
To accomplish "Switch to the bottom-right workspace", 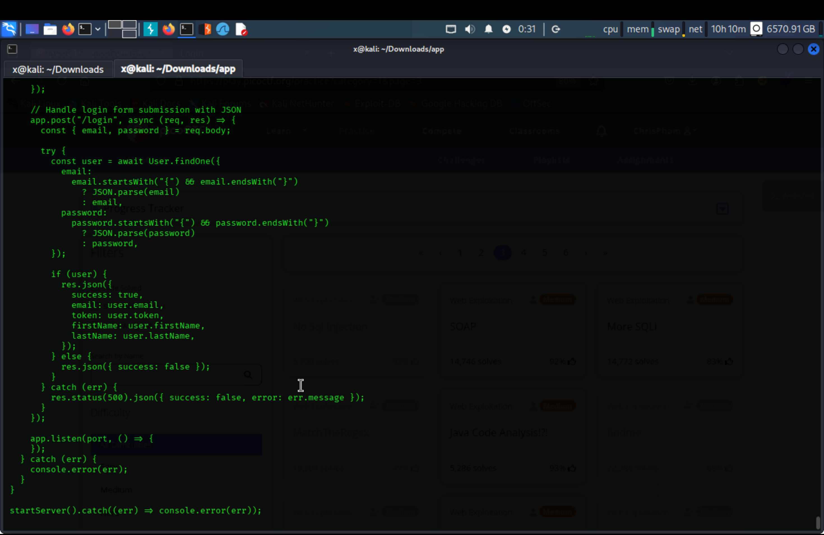I will (x=129, y=34).
